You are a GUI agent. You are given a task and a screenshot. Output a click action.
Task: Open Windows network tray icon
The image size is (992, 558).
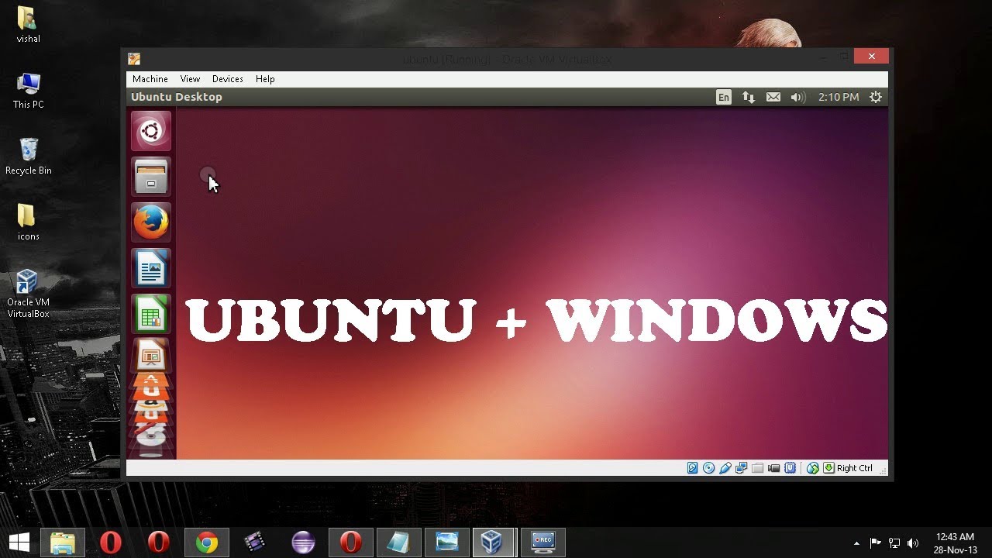pos(894,543)
